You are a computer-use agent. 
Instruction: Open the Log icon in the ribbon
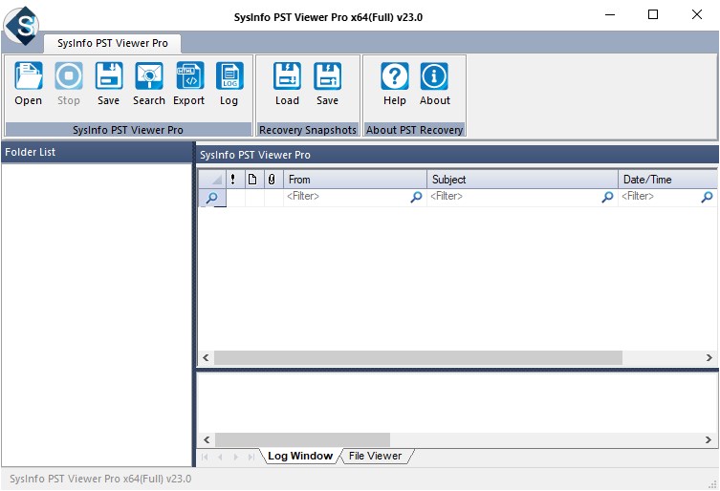(x=229, y=84)
